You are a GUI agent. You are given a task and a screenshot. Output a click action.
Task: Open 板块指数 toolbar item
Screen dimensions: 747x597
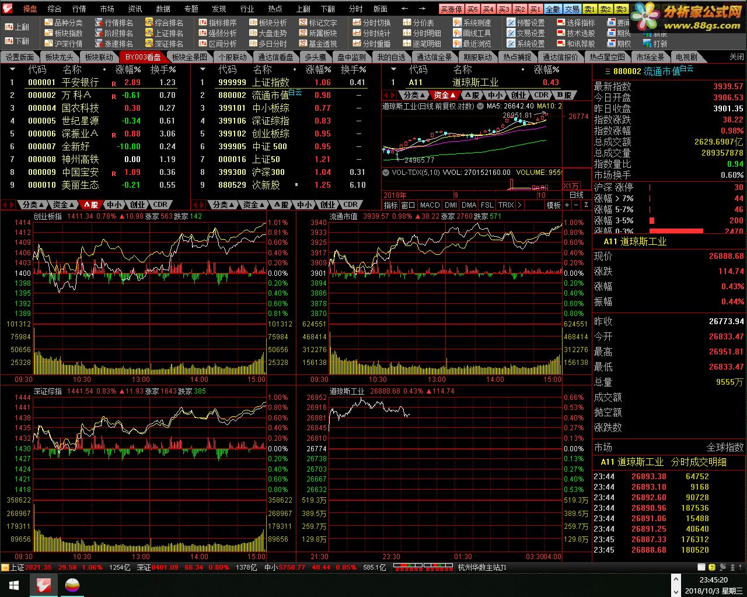point(64,33)
